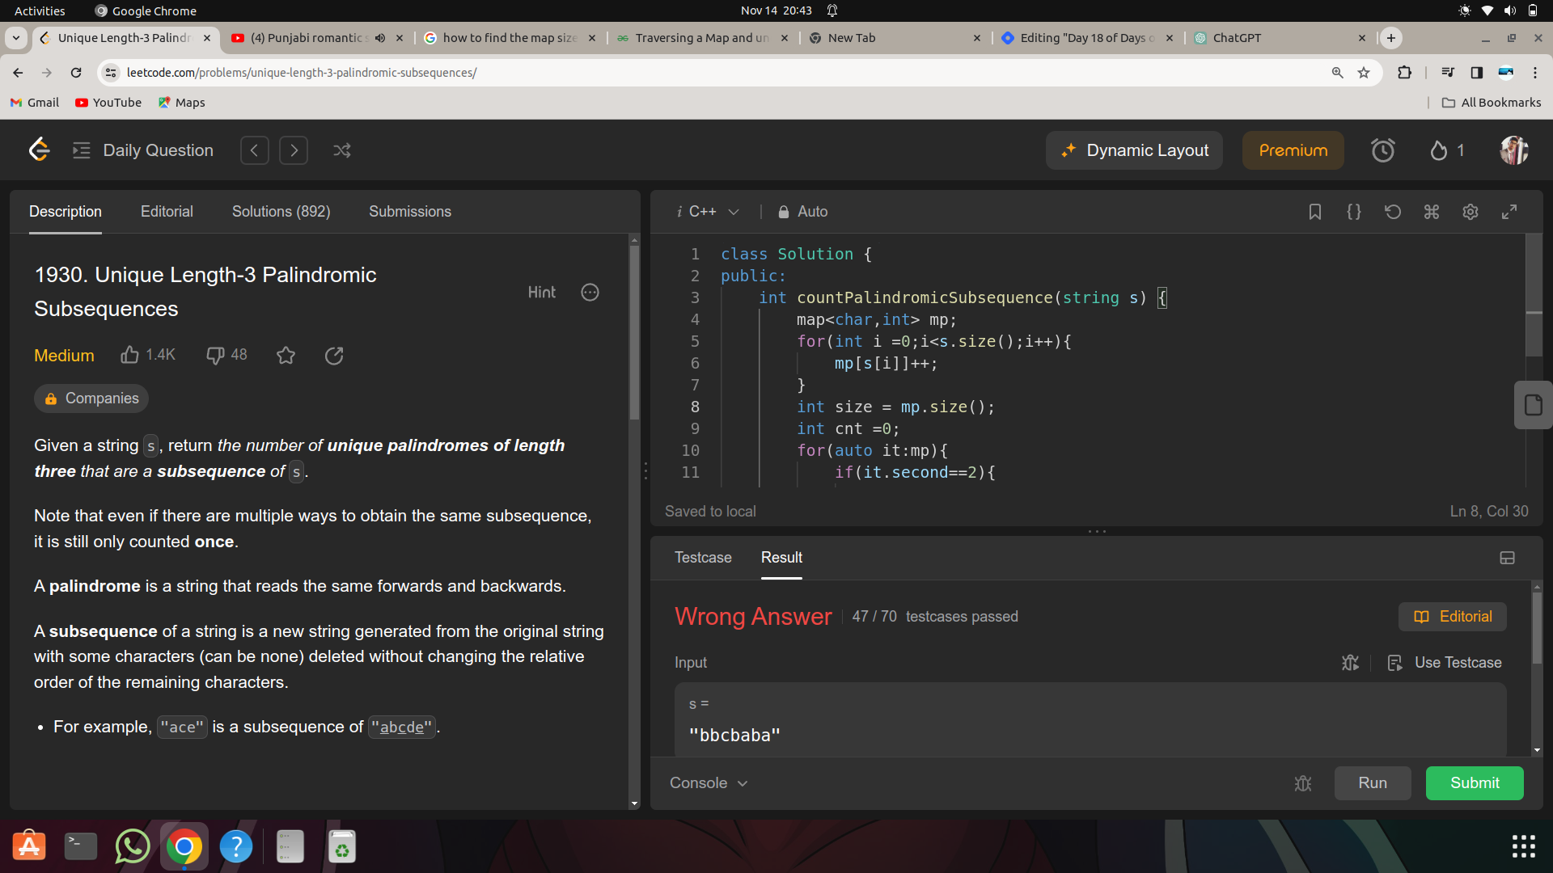1553x873 pixels.
Task: Like the problem with thumbs up
Action: click(x=129, y=355)
